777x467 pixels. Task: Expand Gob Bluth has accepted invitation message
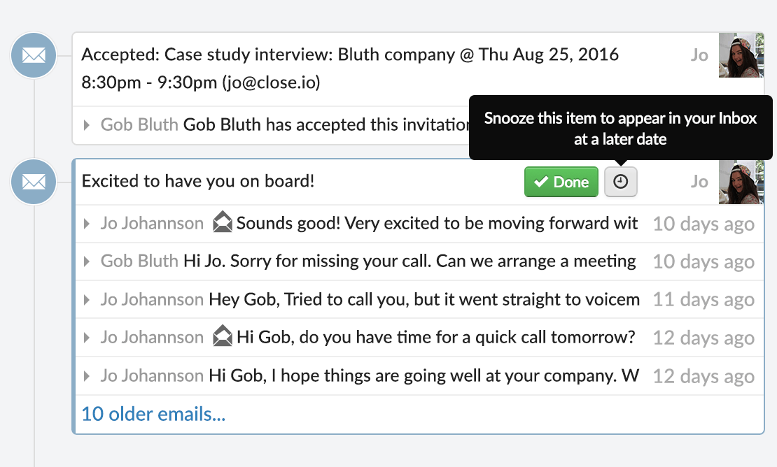click(87, 124)
